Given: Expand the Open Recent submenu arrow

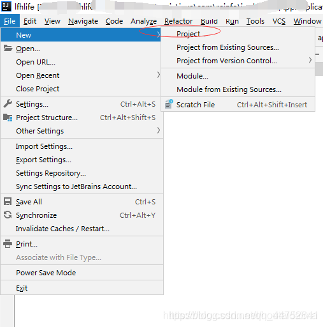Looking at the screenshot, I should click(158, 75).
